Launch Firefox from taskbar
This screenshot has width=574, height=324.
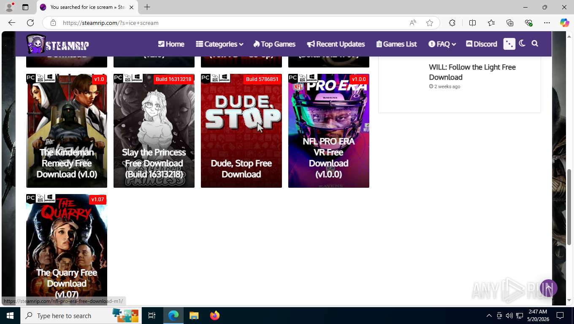[215, 316]
